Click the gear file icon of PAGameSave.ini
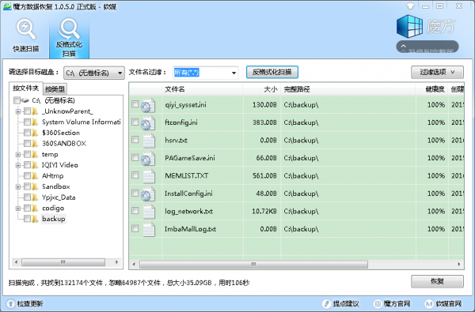 coord(148,159)
